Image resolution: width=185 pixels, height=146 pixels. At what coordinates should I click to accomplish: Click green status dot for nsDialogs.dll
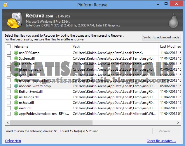click(16, 97)
